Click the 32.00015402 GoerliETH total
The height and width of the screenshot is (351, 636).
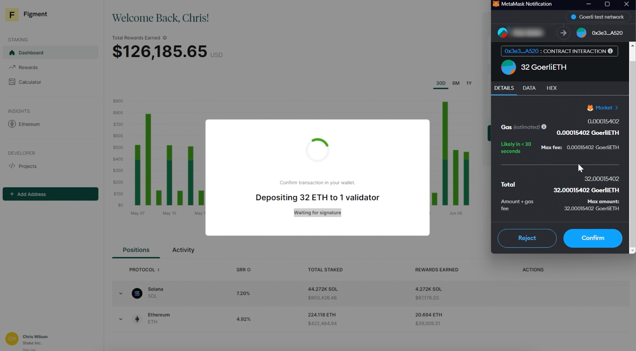tap(586, 190)
